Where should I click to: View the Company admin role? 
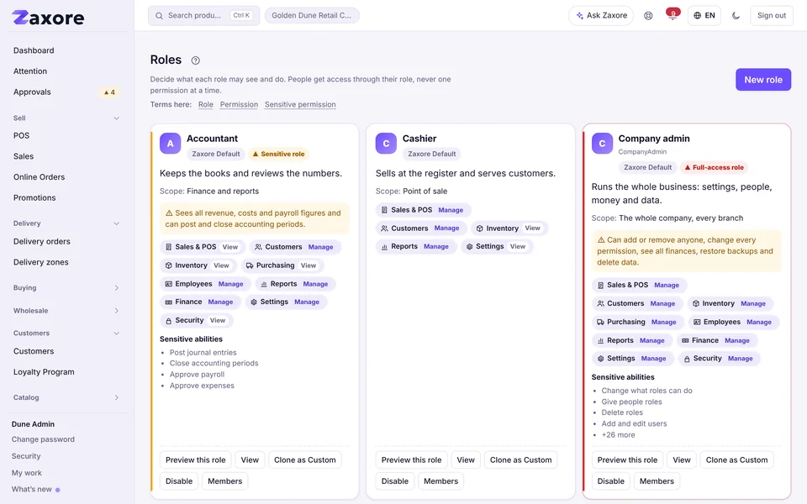pyautogui.click(x=682, y=459)
